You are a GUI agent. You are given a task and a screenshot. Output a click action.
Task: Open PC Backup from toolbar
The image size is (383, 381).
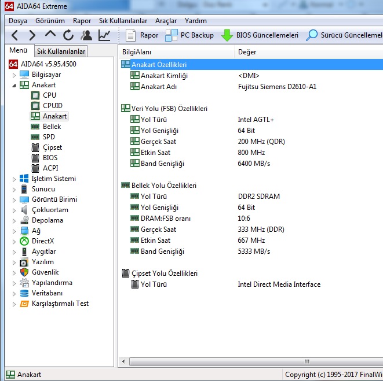click(189, 35)
